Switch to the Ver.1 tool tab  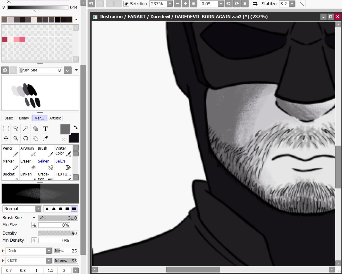[x=39, y=118]
